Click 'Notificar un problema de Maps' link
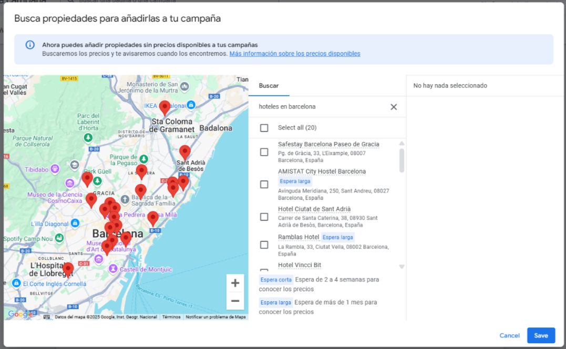This screenshot has width=566, height=349. pos(215,317)
